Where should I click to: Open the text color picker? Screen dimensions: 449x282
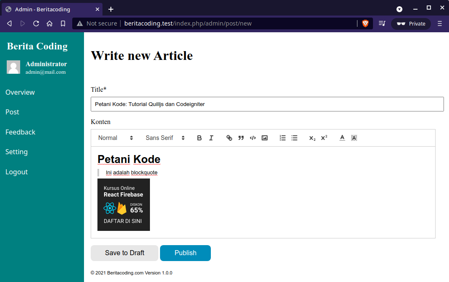pos(342,137)
